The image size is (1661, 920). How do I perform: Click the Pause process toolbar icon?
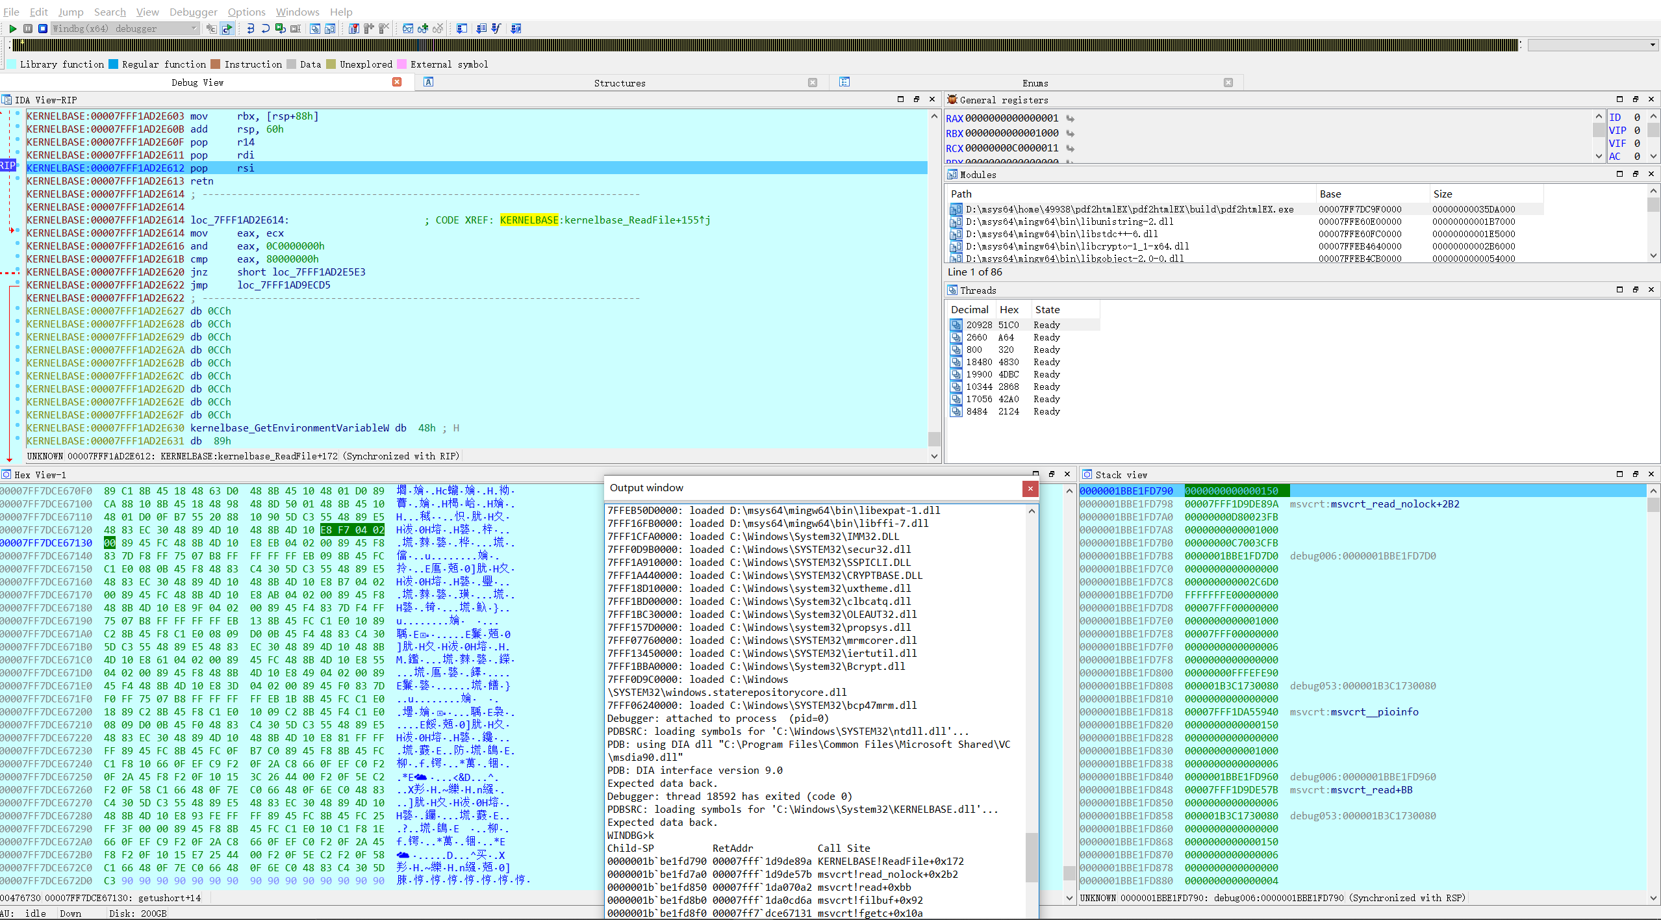point(28,29)
